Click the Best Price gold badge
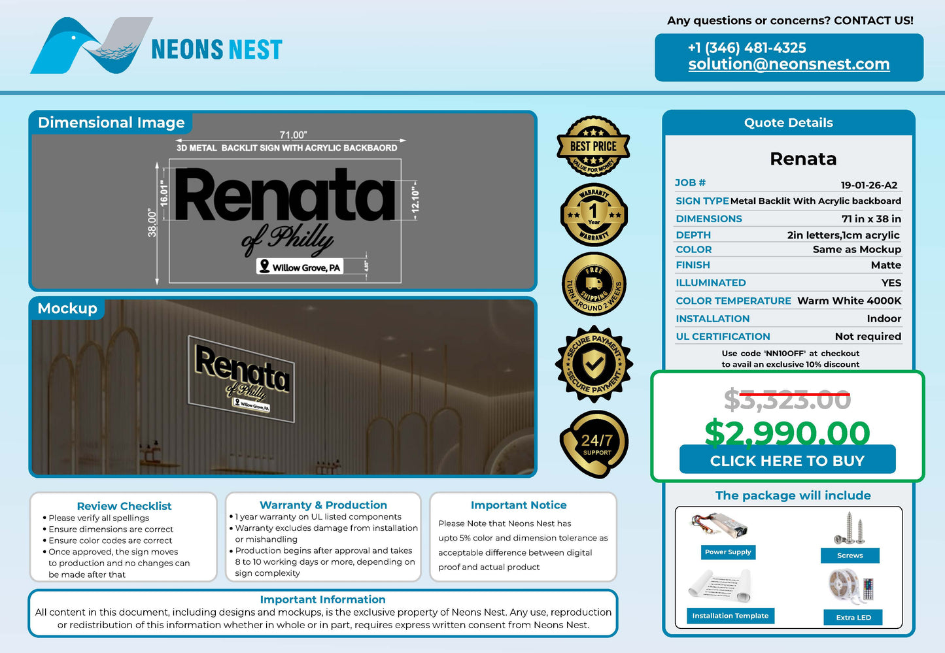Screen dimensions: 945x653 [593, 146]
